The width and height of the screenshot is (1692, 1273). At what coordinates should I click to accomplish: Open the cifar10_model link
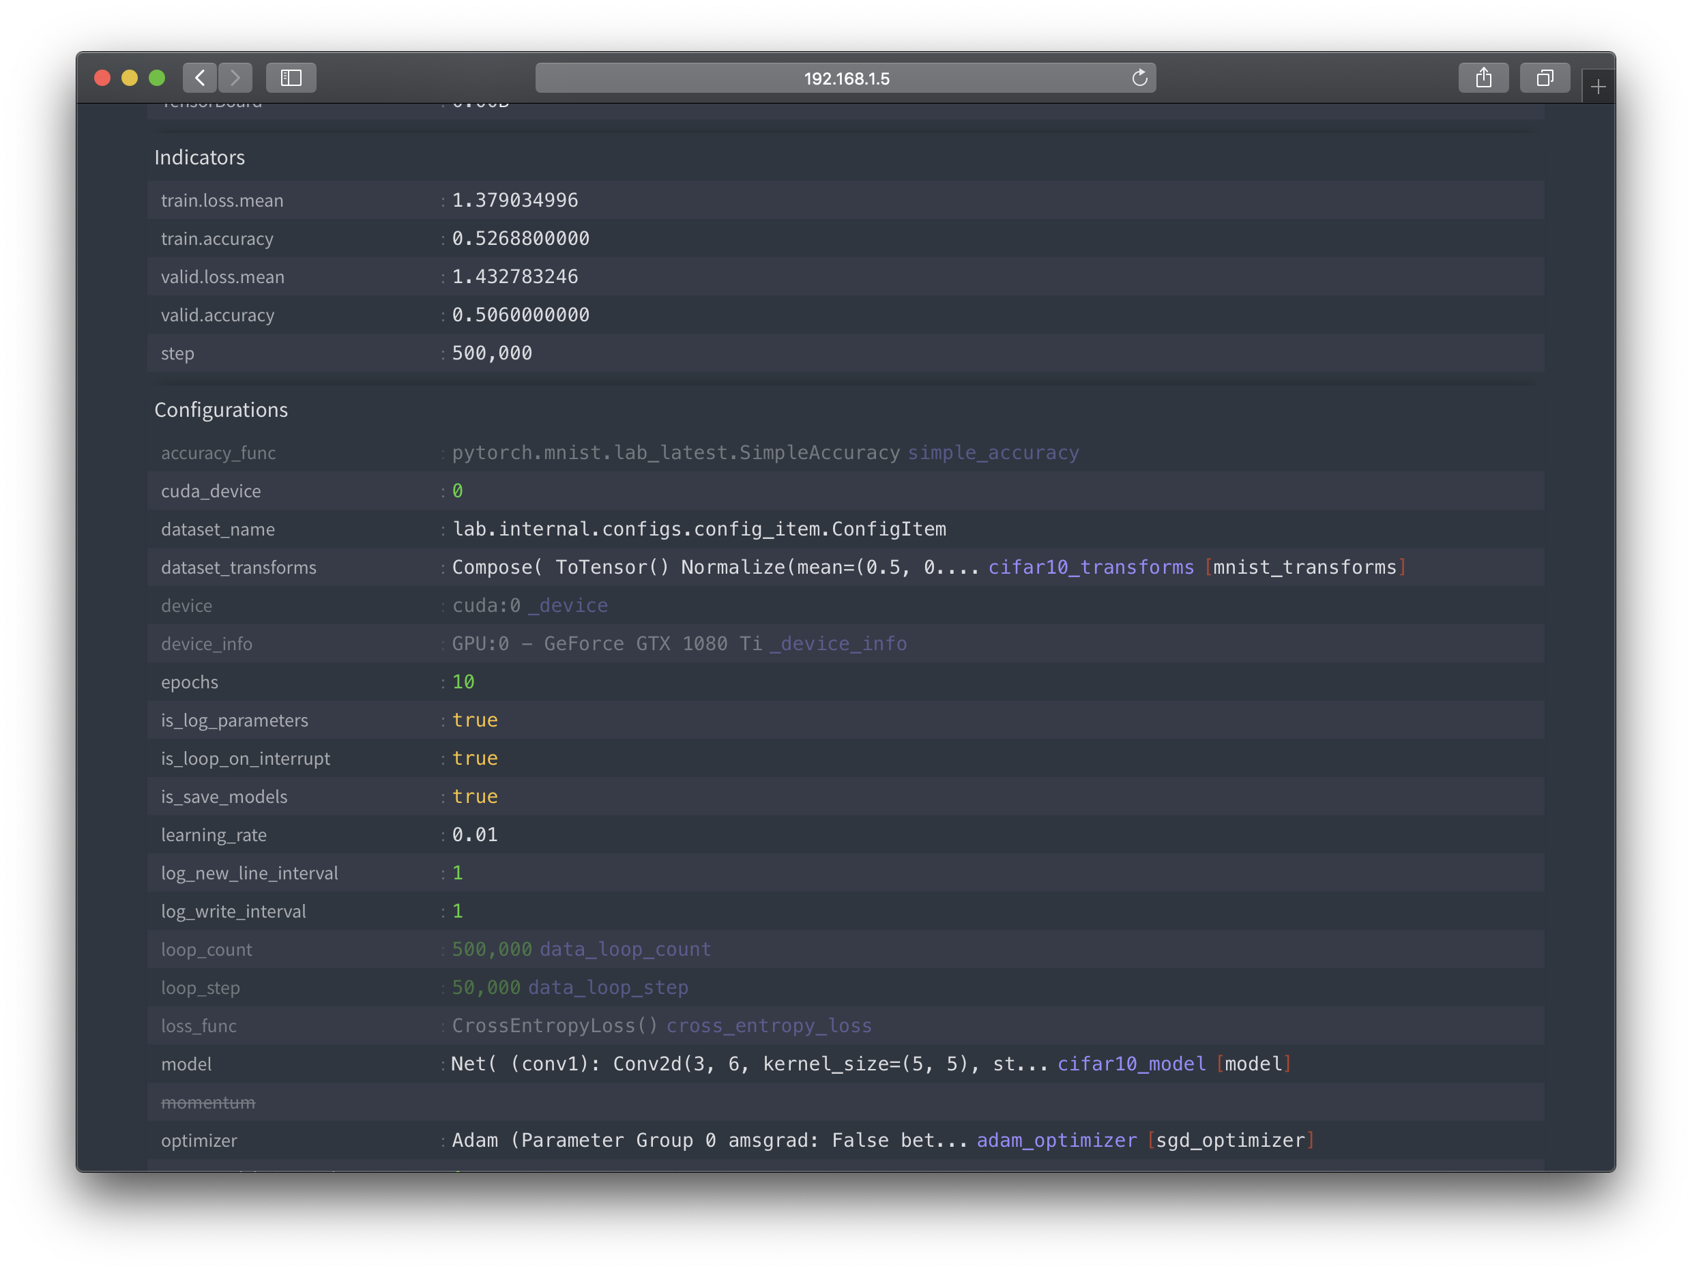click(x=1131, y=1064)
